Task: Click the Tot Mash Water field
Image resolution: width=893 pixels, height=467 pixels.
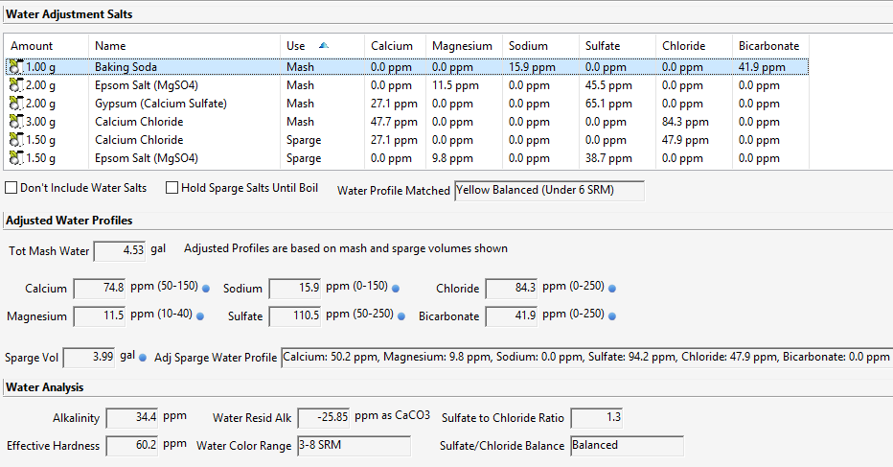Action: [120, 251]
